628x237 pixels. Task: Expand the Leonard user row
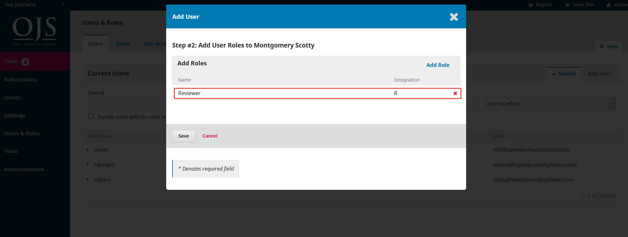[x=88, y=164]
